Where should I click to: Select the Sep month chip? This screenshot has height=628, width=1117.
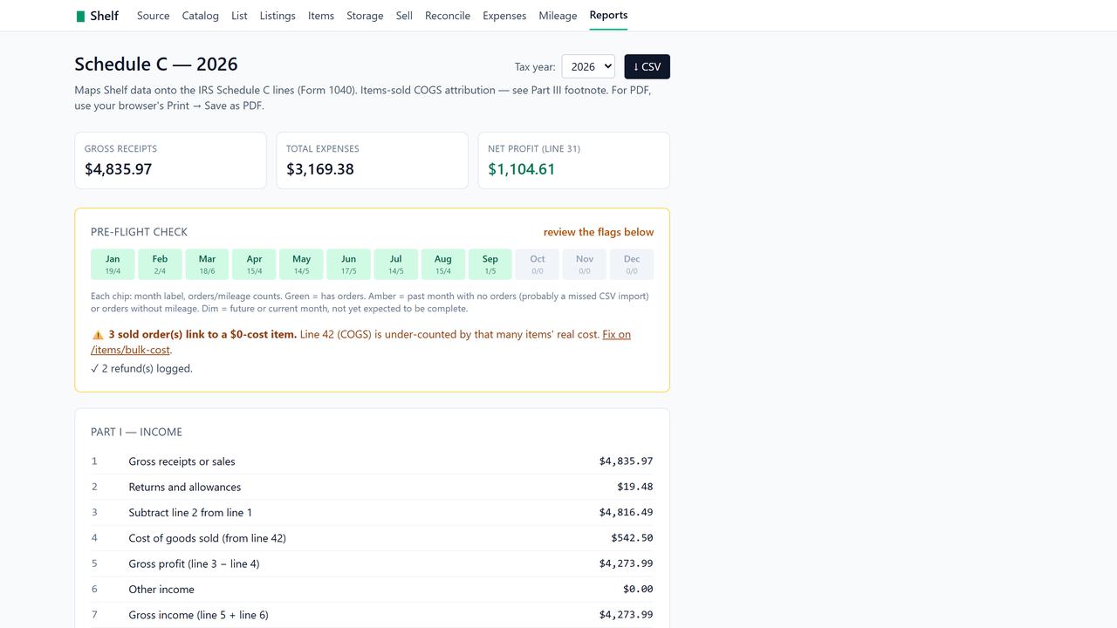(x=490, y=264)
